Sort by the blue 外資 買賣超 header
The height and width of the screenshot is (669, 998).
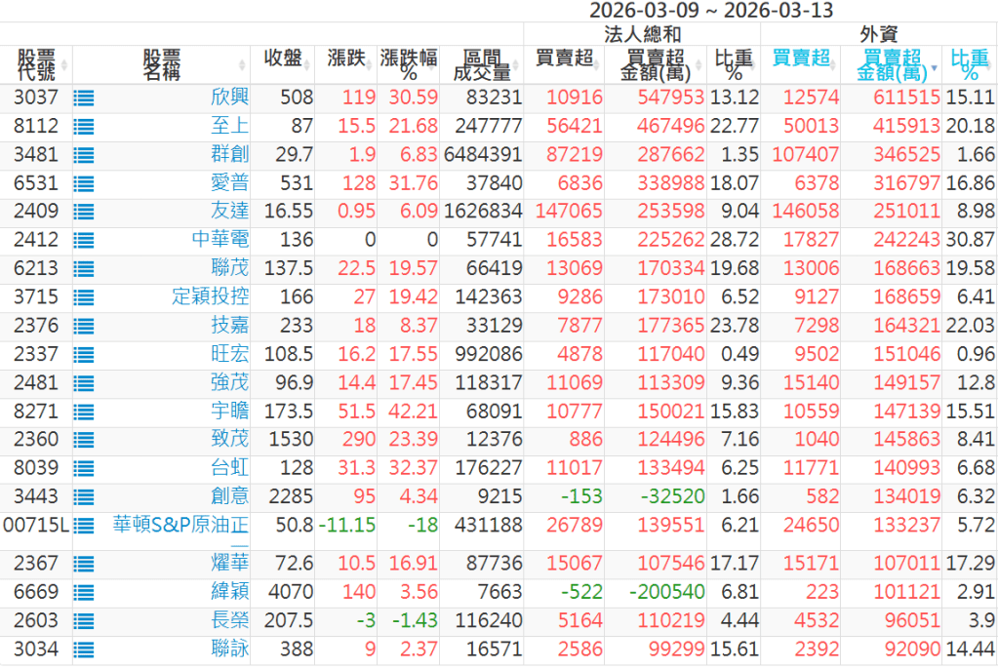click(799, 58)
